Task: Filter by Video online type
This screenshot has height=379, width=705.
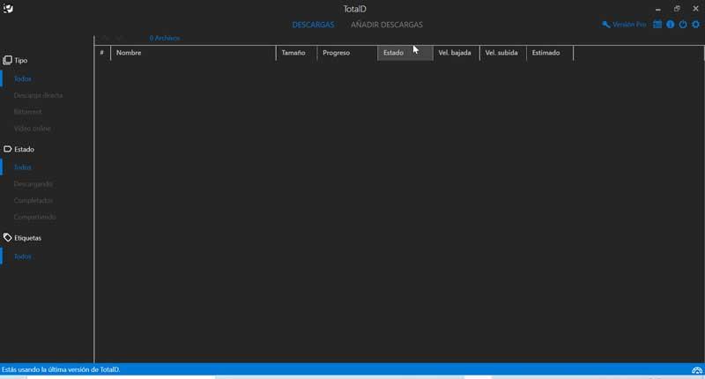Action: 33,129
